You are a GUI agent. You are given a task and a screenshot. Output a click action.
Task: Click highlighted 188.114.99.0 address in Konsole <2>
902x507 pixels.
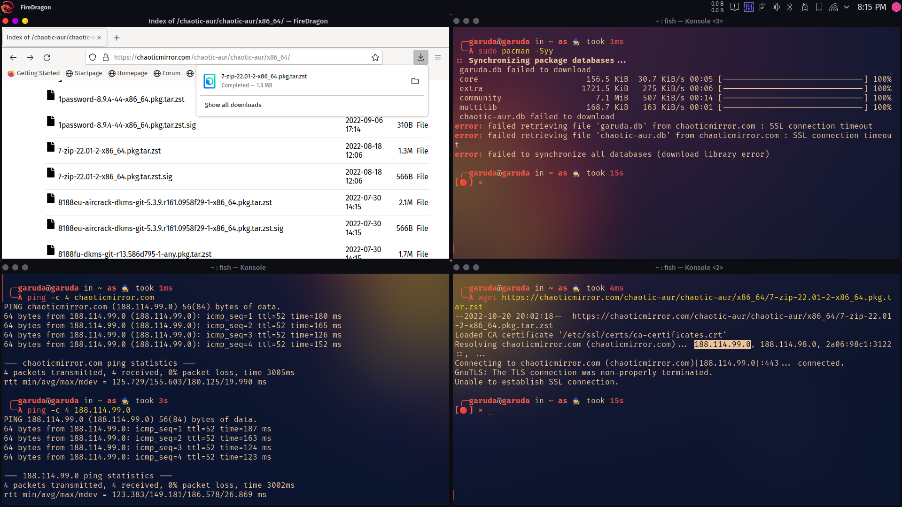tap(723, 345)
